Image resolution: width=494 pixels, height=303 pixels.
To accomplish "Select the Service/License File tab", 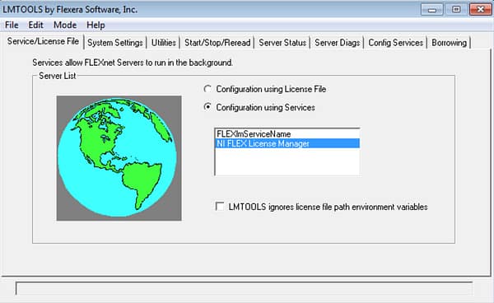I will [43, 41].
